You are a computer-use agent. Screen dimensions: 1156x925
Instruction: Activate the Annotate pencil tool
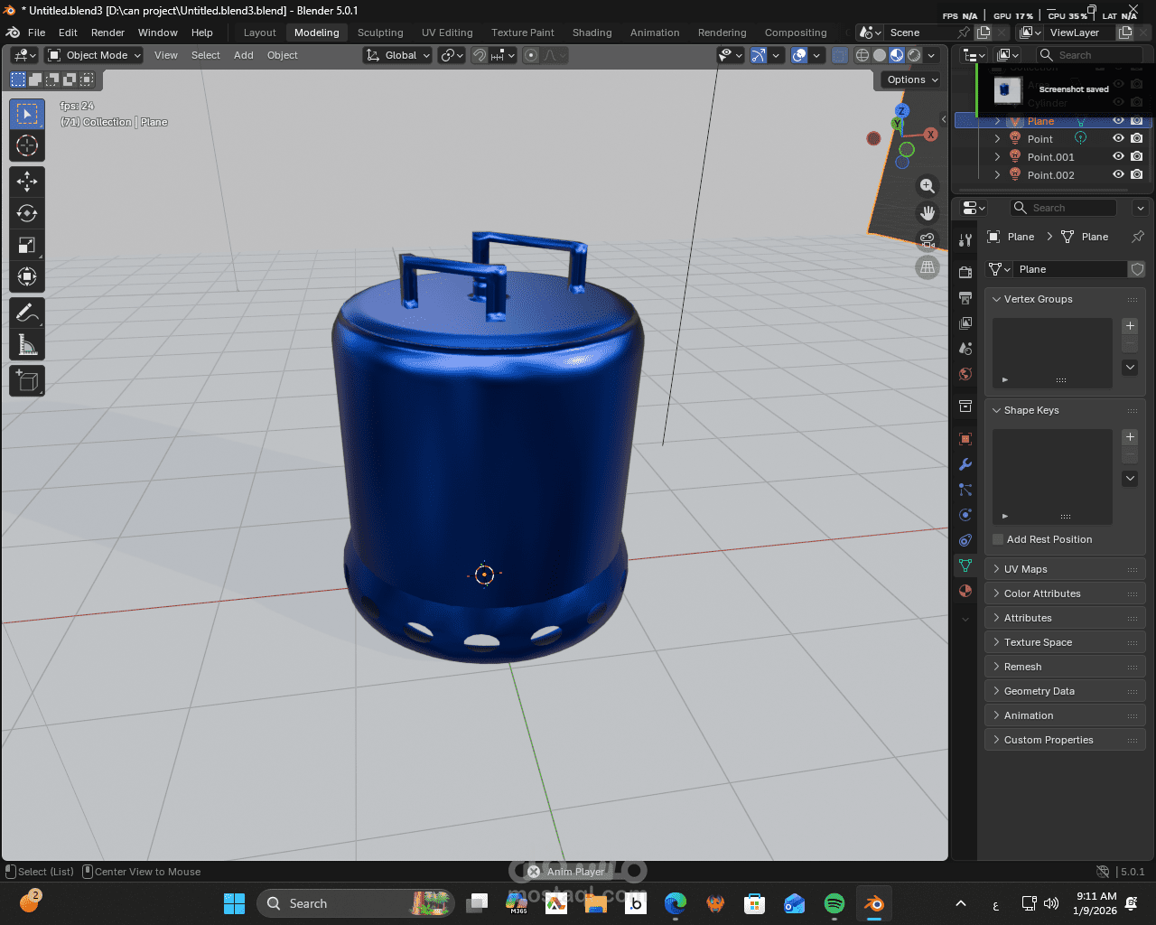click(27, 313)
